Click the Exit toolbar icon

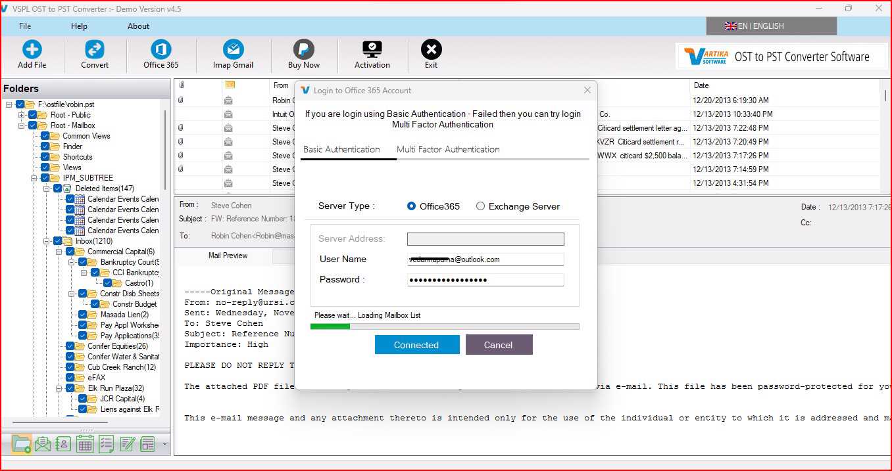click(x=432, y=49)
